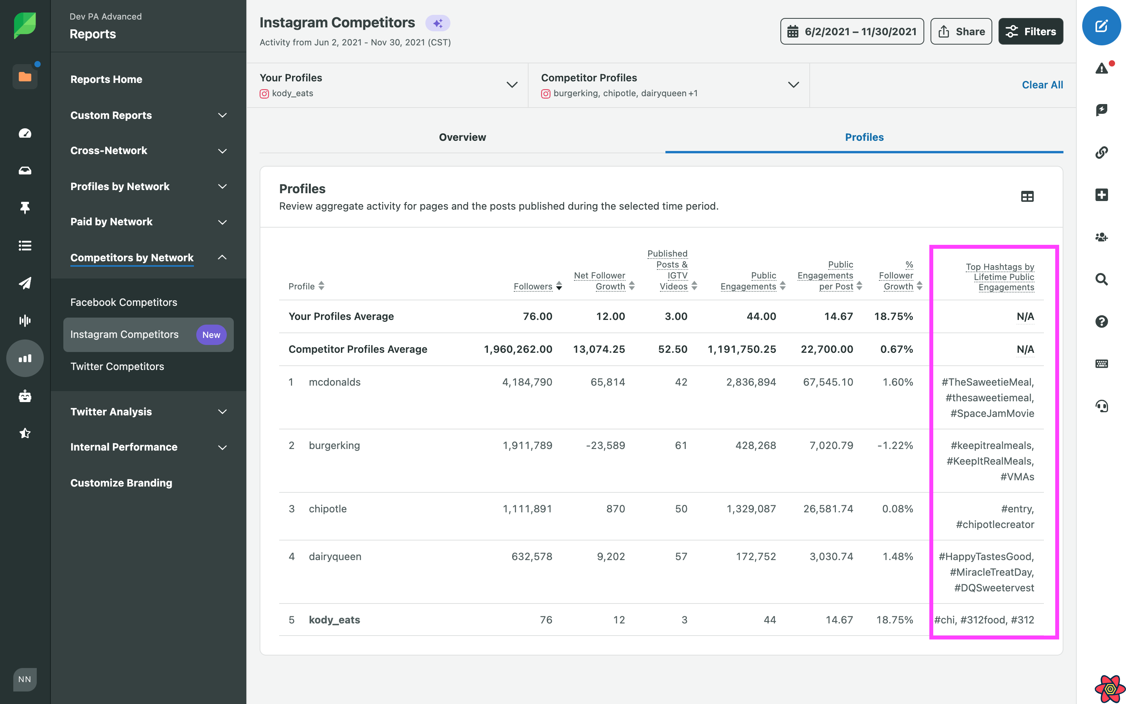Click the table view icon in Profiles card

[x=1027, y=196]
